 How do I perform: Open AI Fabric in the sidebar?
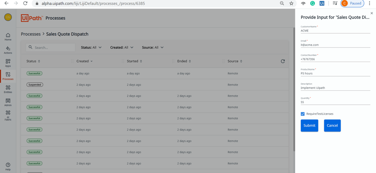point(8,116)
